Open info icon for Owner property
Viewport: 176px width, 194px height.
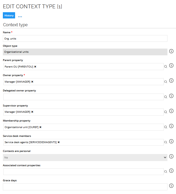coord(171,81)
